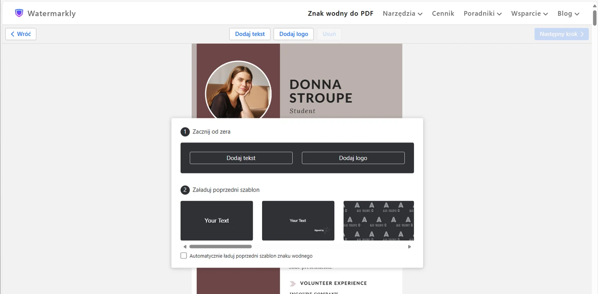598x294 pixels.
Task: Click the Student subtitle text
Action: (302, 111)
